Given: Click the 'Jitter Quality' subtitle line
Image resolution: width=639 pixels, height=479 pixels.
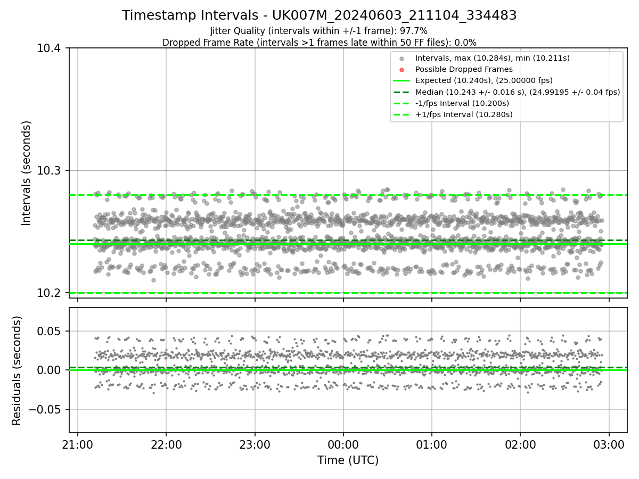Looking at the screenshot, I should (x=319, y=31).
